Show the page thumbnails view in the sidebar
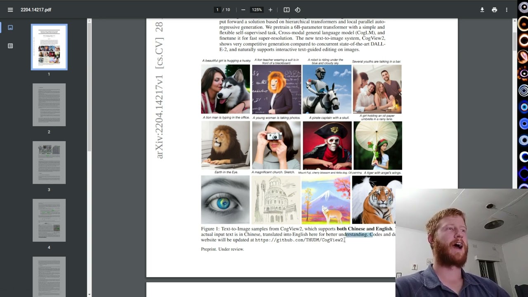The image size is (528, 297). (10, 28)
